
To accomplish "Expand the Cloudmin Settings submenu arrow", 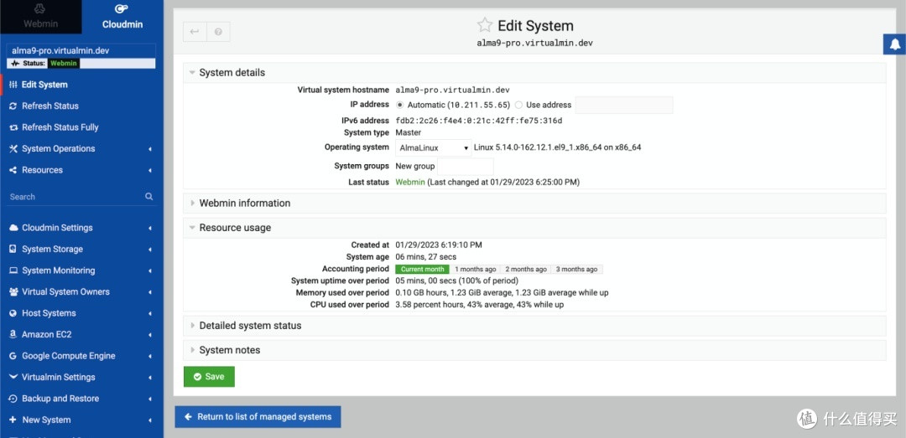I will pos(150,228).
